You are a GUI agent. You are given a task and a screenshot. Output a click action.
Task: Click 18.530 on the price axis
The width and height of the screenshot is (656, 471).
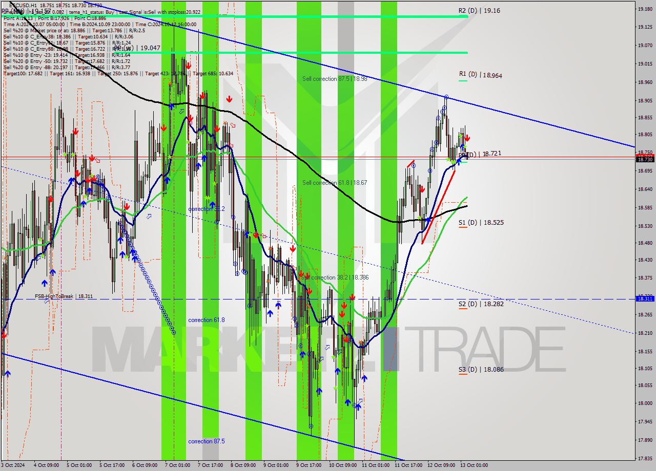[x=645, y=226]
